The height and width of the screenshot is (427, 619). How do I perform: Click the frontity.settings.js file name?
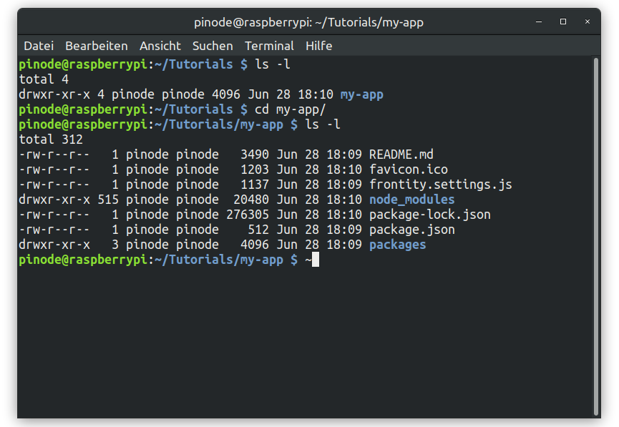pyautogui.click(x=441, y=185)
